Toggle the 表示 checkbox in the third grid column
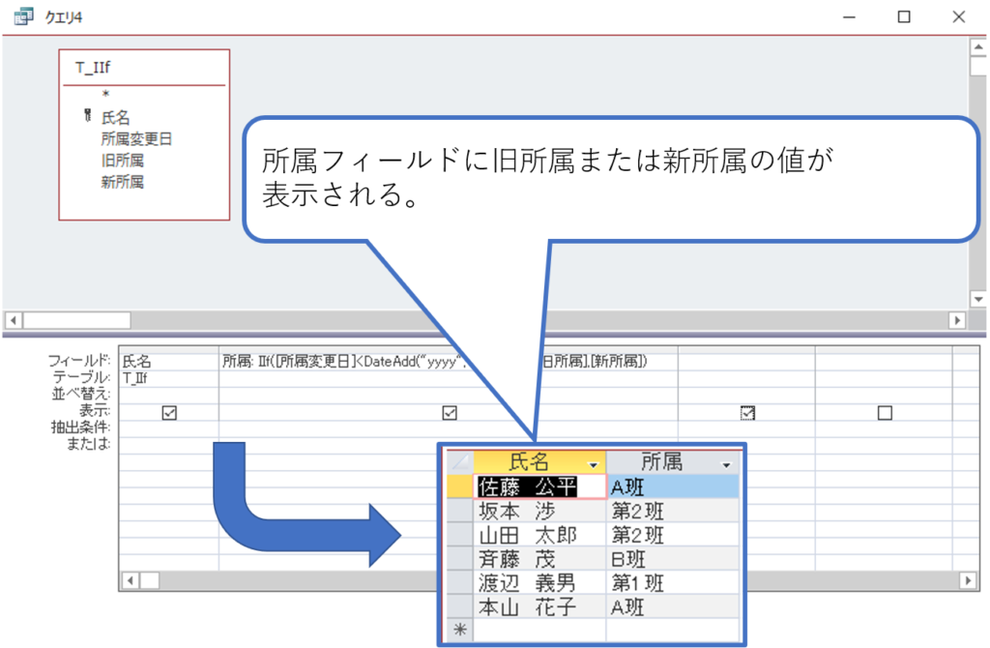The height and width of the screenshot is (648, 990). (747, 413)
